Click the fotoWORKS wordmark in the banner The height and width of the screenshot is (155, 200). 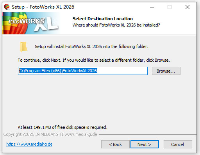click(x=27, y=21)
